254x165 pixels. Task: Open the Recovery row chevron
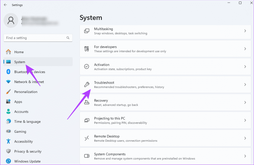pyautogui.click(x=245, y=103)
